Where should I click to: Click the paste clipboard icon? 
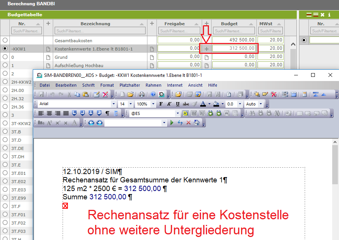pyautogui.click(x=85, y=94)
